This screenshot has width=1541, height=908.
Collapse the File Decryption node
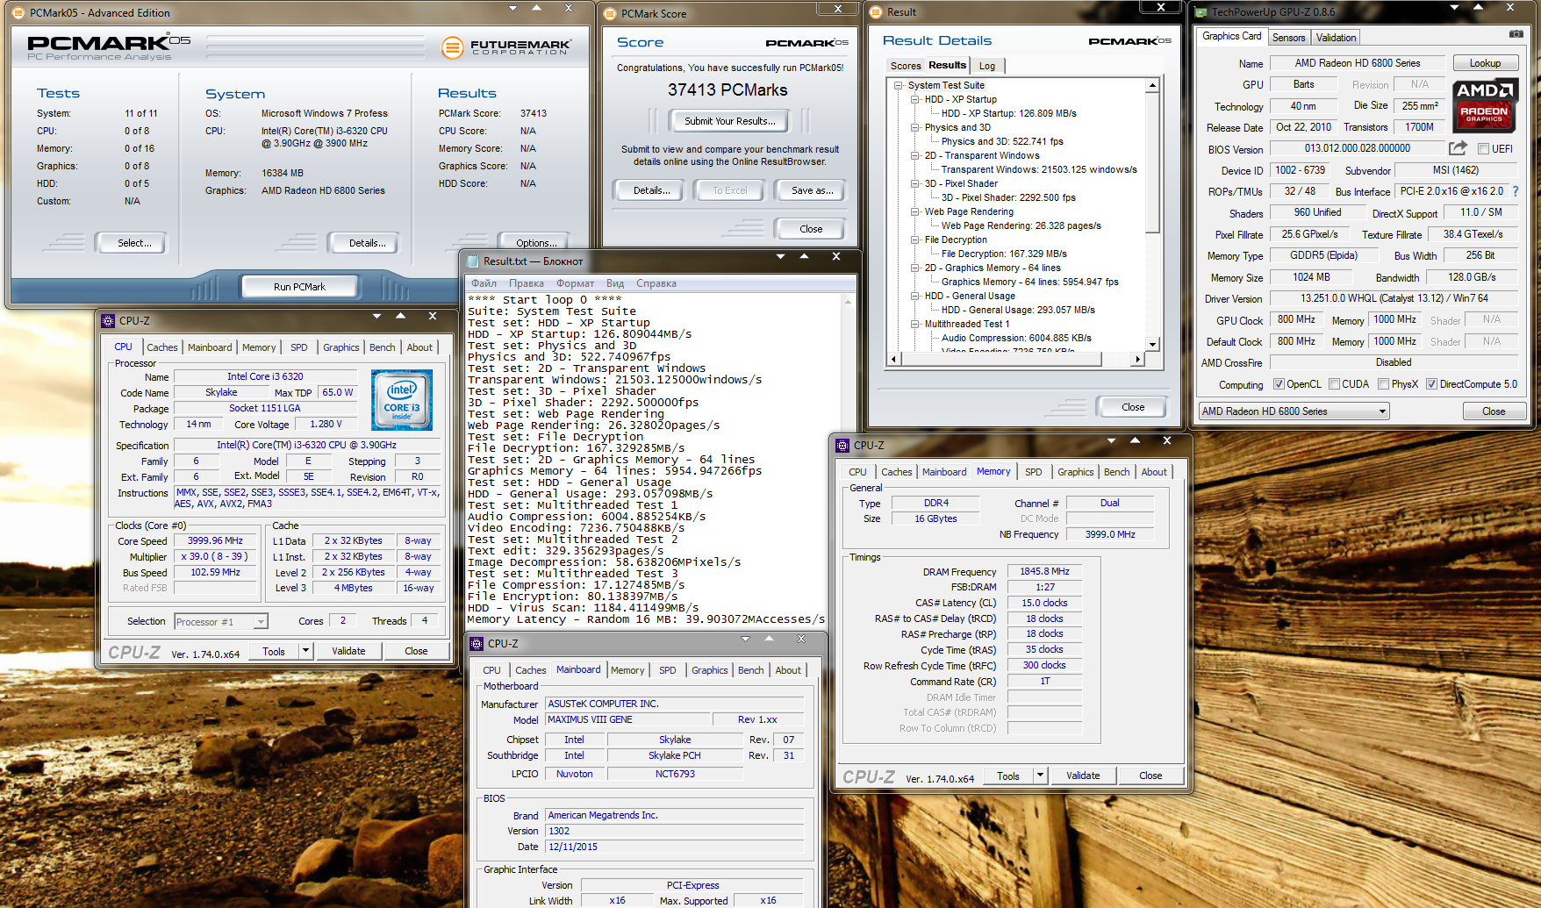pyautogui.click(x=915, y=240)
